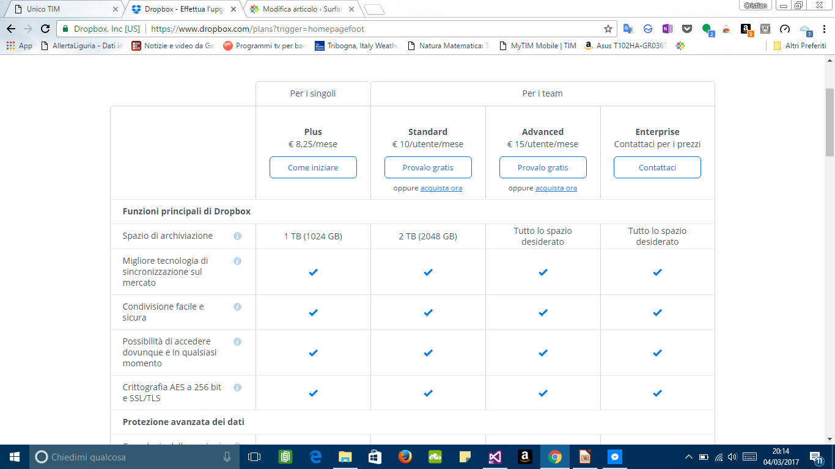Go back using the browser back arrow
The height and width of the screenshot is (469, 835).
(x=10, y=29)
